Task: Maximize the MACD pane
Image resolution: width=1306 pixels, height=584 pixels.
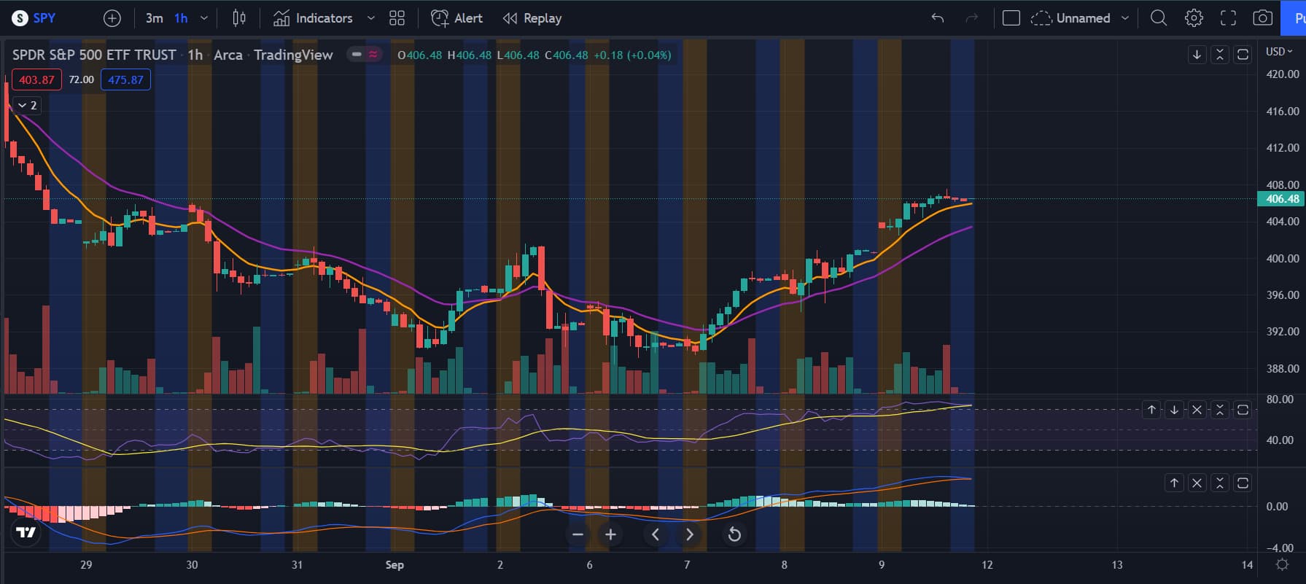Action: [x=1243, y=483]
